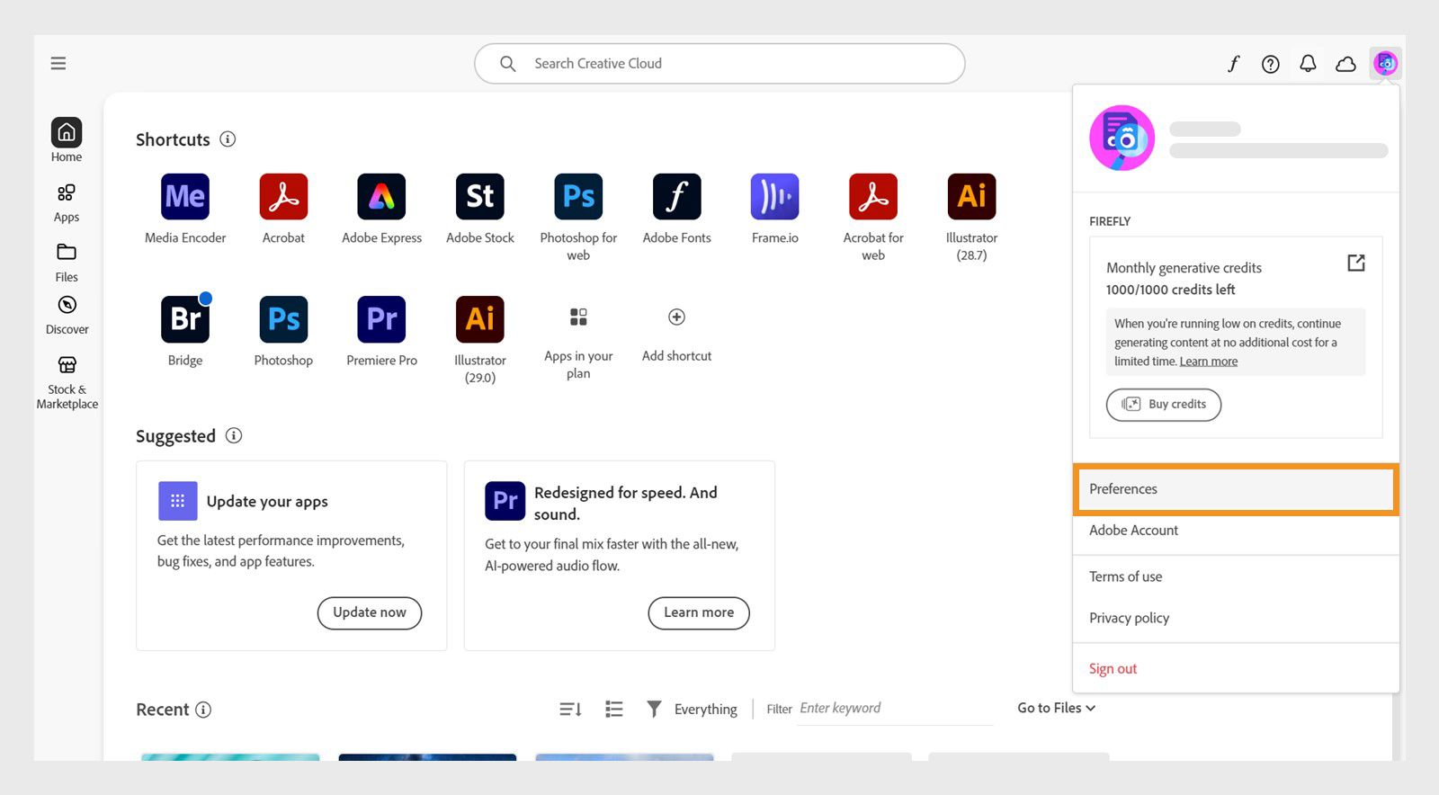
Task: Open the Acrobat for web shortcut
Action: [873, 197]
